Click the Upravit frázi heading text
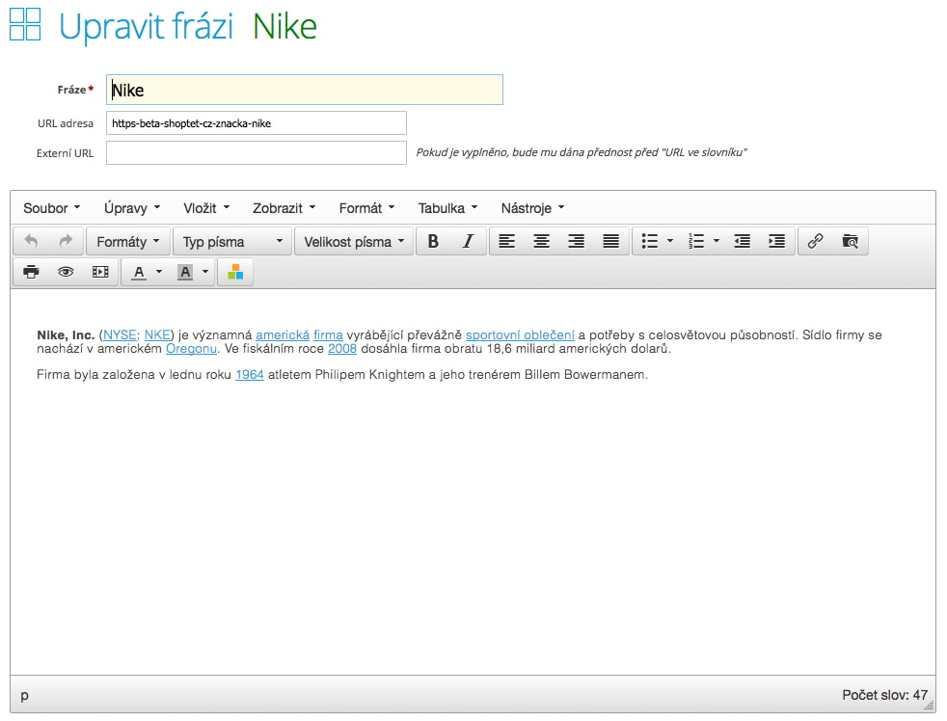The width and height of the screenshot is (947, 721). (x=146, y=27)
